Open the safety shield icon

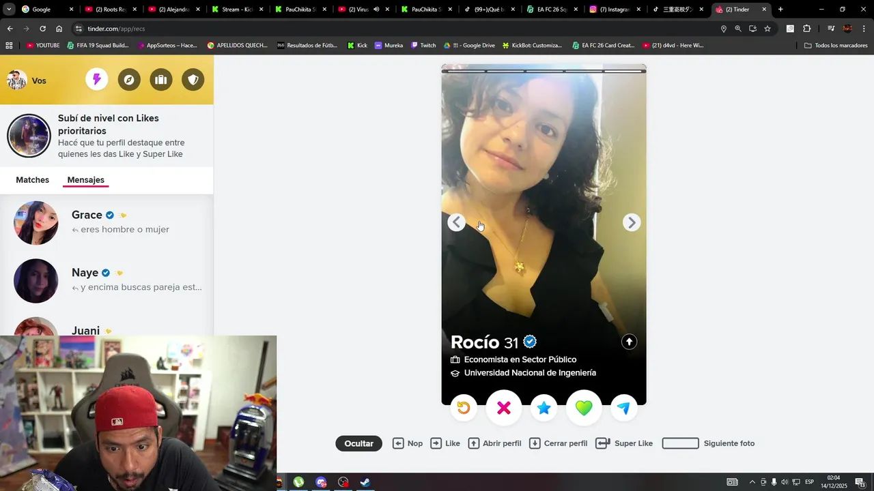click(x=193, y=80)
